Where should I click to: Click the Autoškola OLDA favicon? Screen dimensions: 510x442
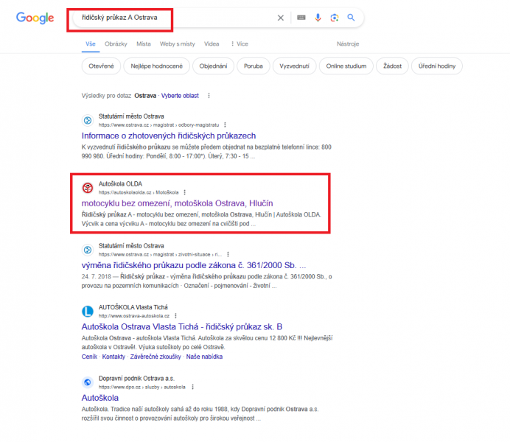click(x=88, y=188)
